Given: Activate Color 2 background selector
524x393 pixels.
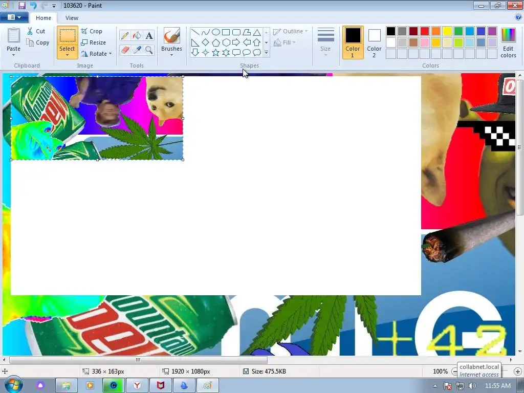Looking at the screenshot, I should point(374,43).
